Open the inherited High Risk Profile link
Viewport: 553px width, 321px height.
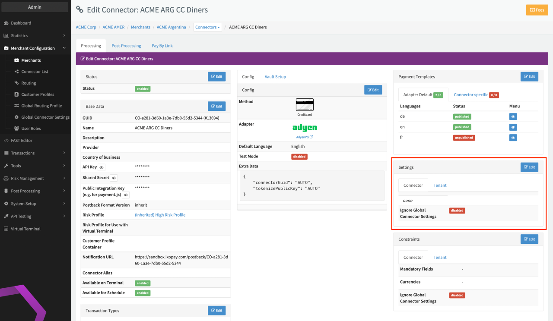click(160, 215)
